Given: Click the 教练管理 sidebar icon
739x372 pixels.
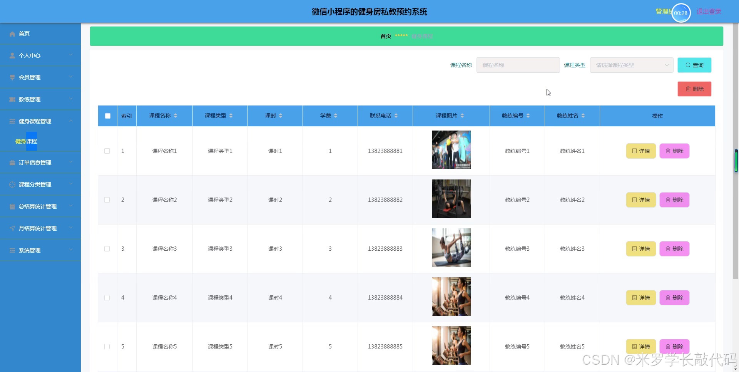Looking at the screenshot, I should click(12, 99).
